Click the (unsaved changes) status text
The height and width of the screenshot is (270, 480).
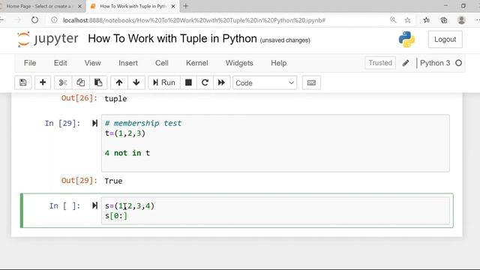point(285,40)
